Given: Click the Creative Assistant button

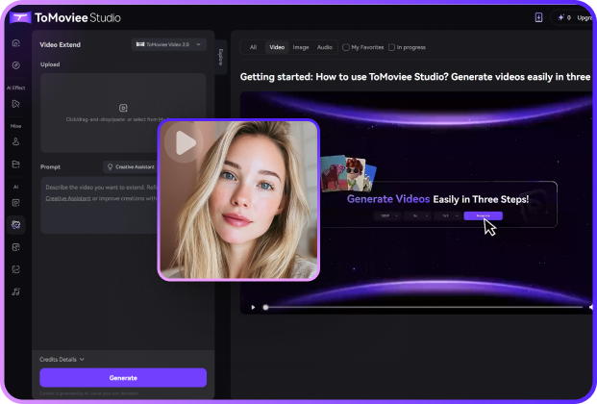Looking at the screenshot, I should click(131, 167).
